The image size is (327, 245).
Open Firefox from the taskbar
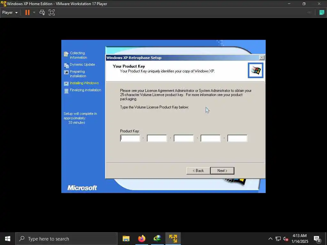pyautogui.click(x=141, y=239)
